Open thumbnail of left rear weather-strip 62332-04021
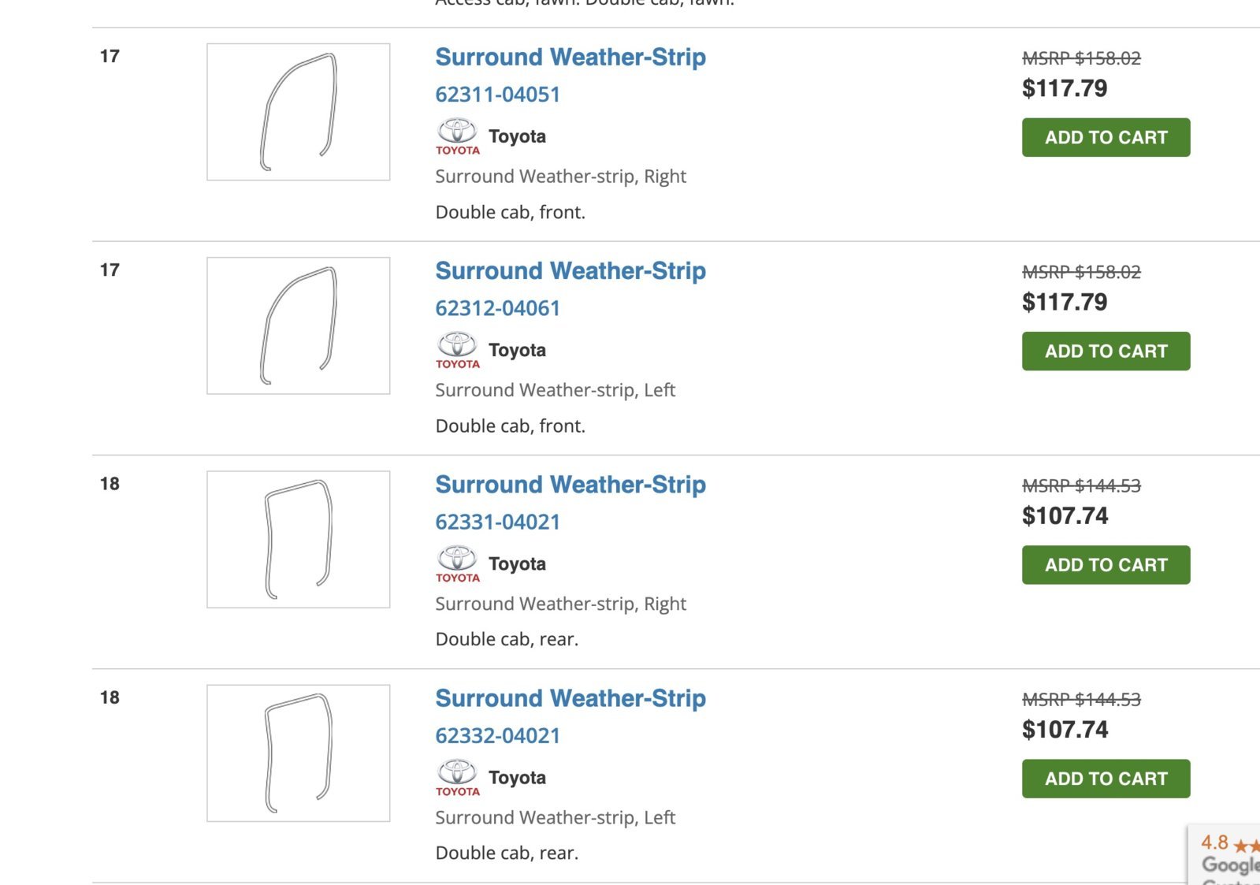The width and height of the screenshot is (1260, 885). pyautogui.click(x=299, y=753)
